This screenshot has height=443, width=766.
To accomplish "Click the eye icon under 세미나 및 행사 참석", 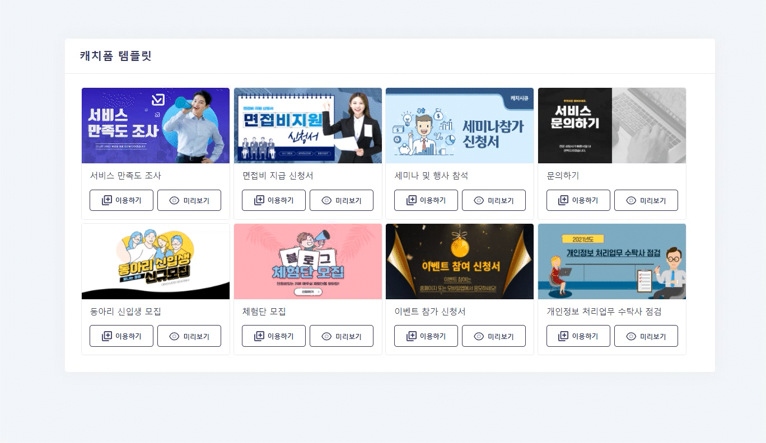I will 479,200.
